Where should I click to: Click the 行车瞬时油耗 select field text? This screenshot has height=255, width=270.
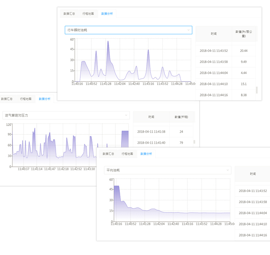tap(77, 30)
